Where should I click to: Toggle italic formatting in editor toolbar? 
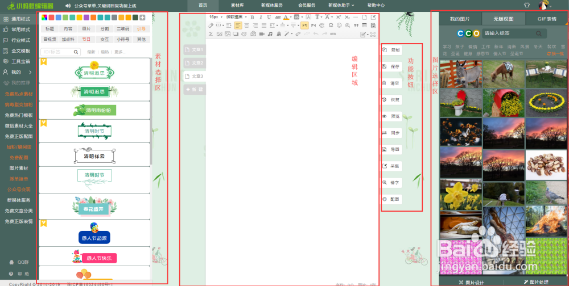click(261, 17)
